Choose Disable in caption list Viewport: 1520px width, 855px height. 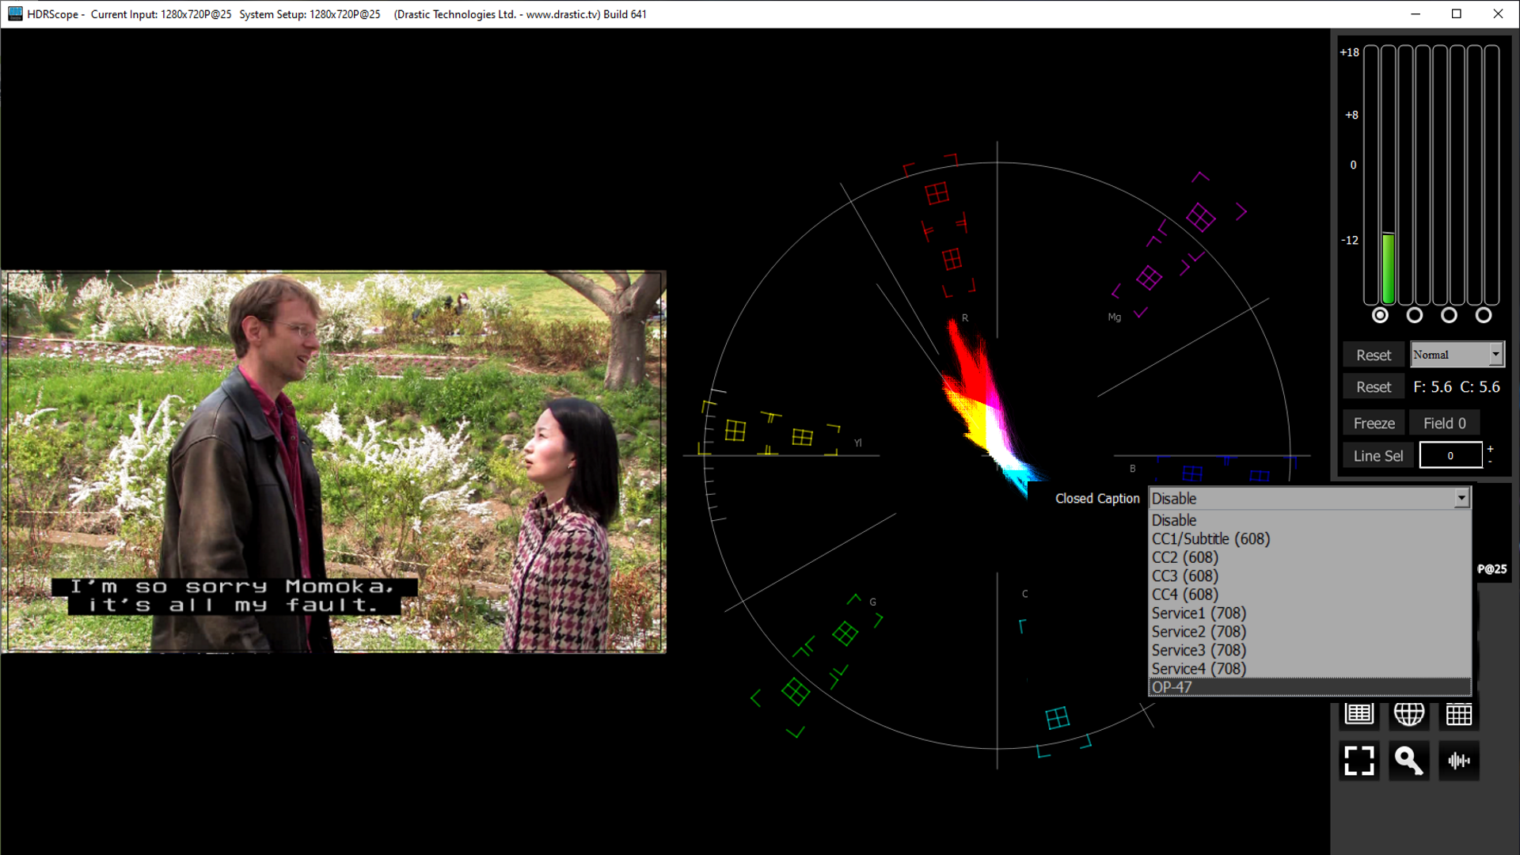coord(1309,520)
